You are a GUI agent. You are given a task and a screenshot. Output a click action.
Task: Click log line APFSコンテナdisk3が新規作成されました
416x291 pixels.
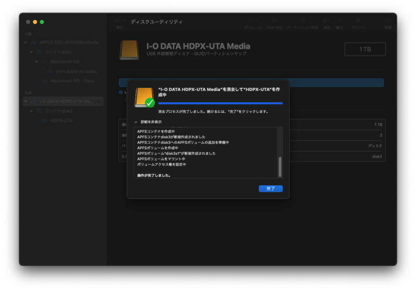(171, 137)
